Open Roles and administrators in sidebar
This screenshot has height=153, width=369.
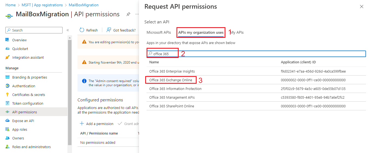(31, 147)
